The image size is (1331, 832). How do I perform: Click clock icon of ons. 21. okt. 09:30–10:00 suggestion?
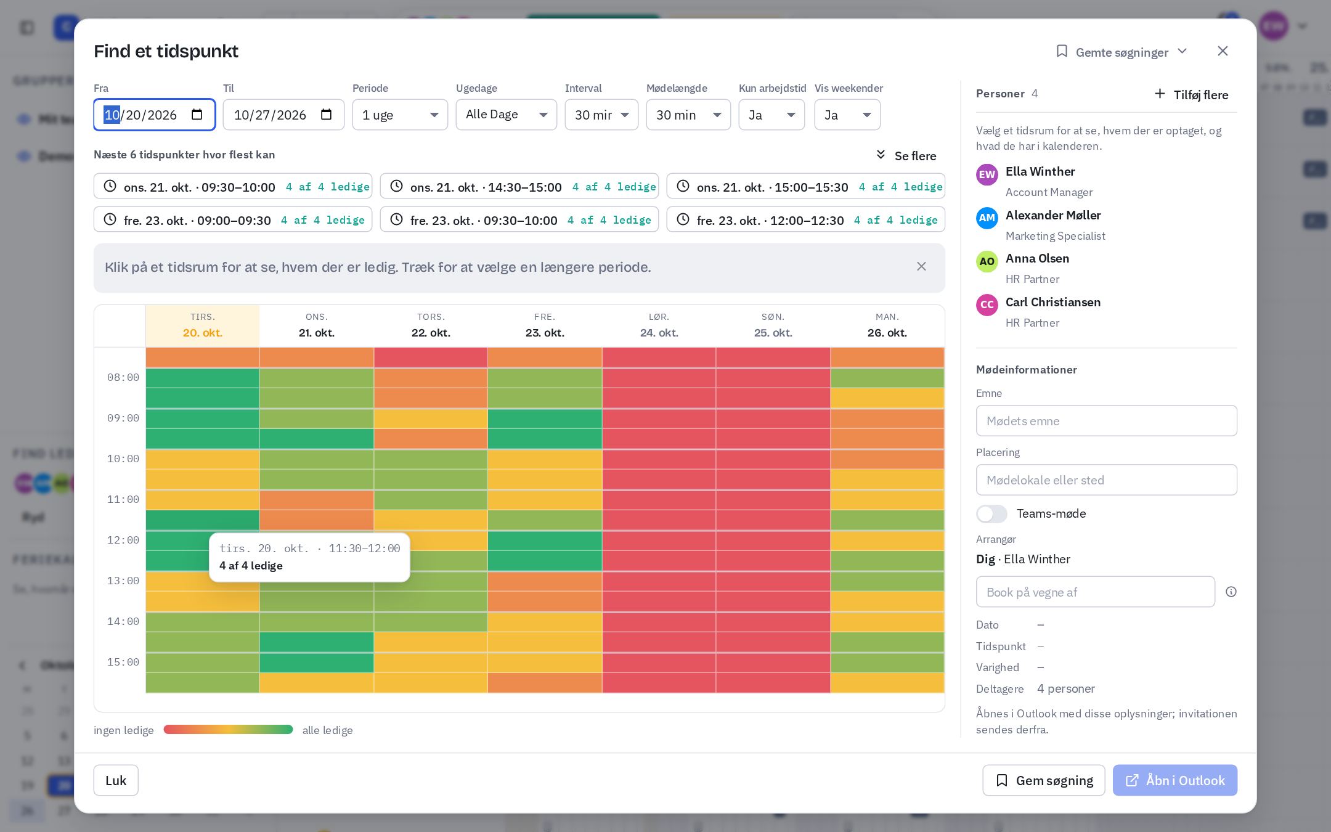coord(110,186)
